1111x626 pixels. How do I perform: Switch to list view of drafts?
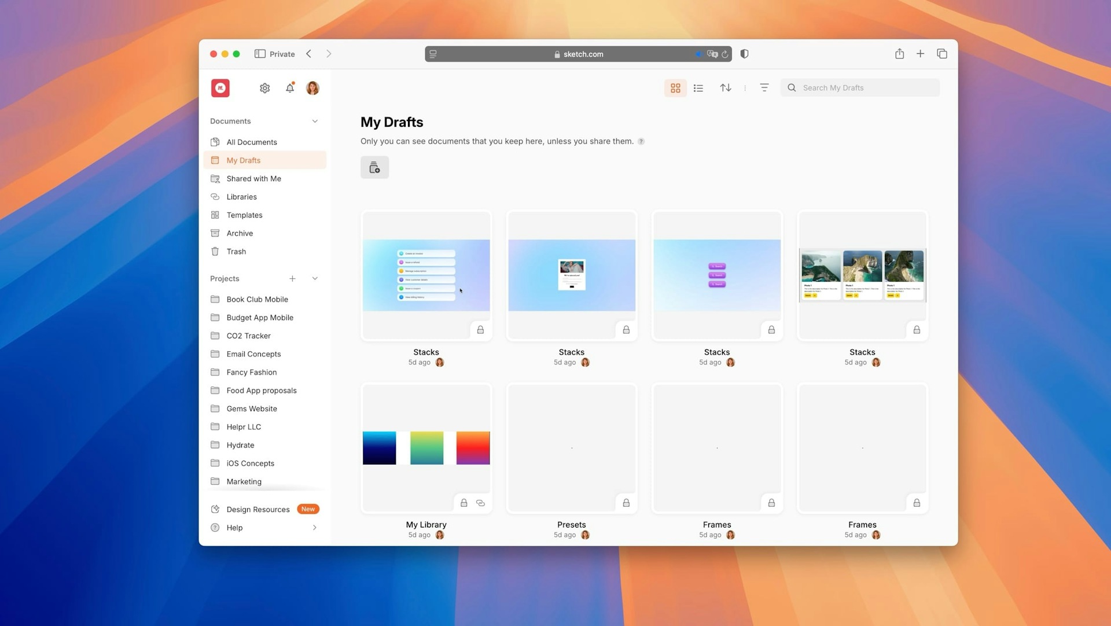point(698,87)
